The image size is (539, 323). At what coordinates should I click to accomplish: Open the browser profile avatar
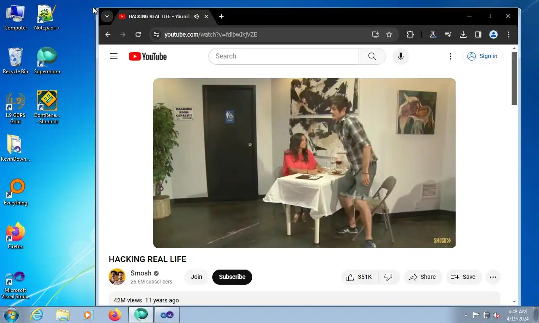coord(494,34)
